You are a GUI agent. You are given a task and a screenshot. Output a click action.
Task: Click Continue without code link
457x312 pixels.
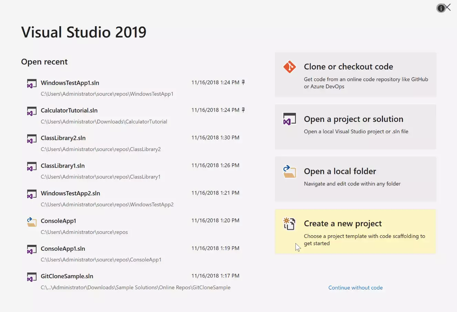pyautogui.click(x=355, y=288)
